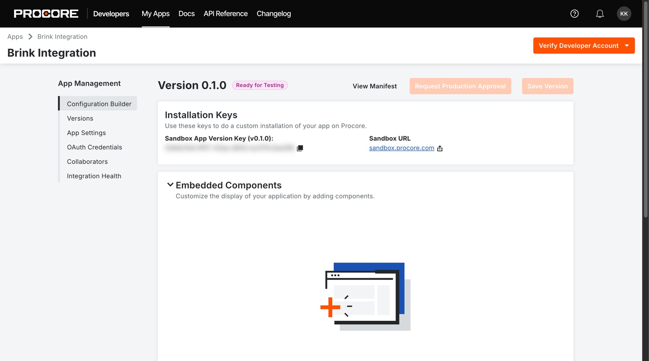
Task: Open OAuth Credentials page
Action: (95, 147)
